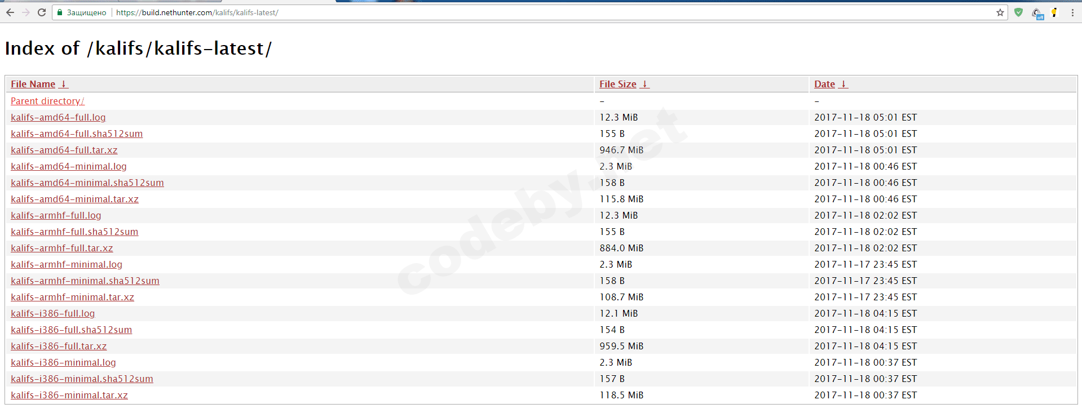The width and height of the screenshot is (1082, 413).
Task: Click the size of kalifs-armhf-full.sha512sum
Action: point(612,232)
